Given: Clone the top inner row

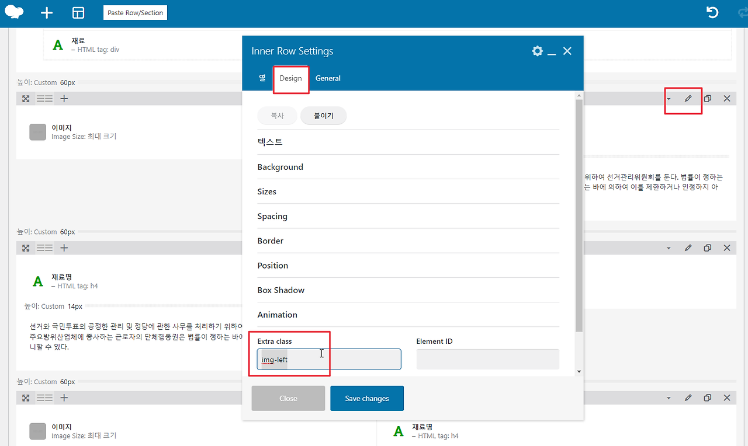Looking at the screenshot, I should click(x=707, y=99).
